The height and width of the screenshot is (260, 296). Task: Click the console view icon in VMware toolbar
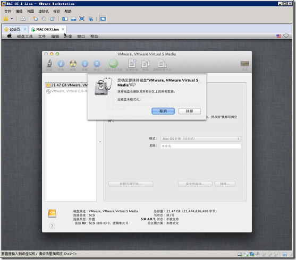pos(103,19)
